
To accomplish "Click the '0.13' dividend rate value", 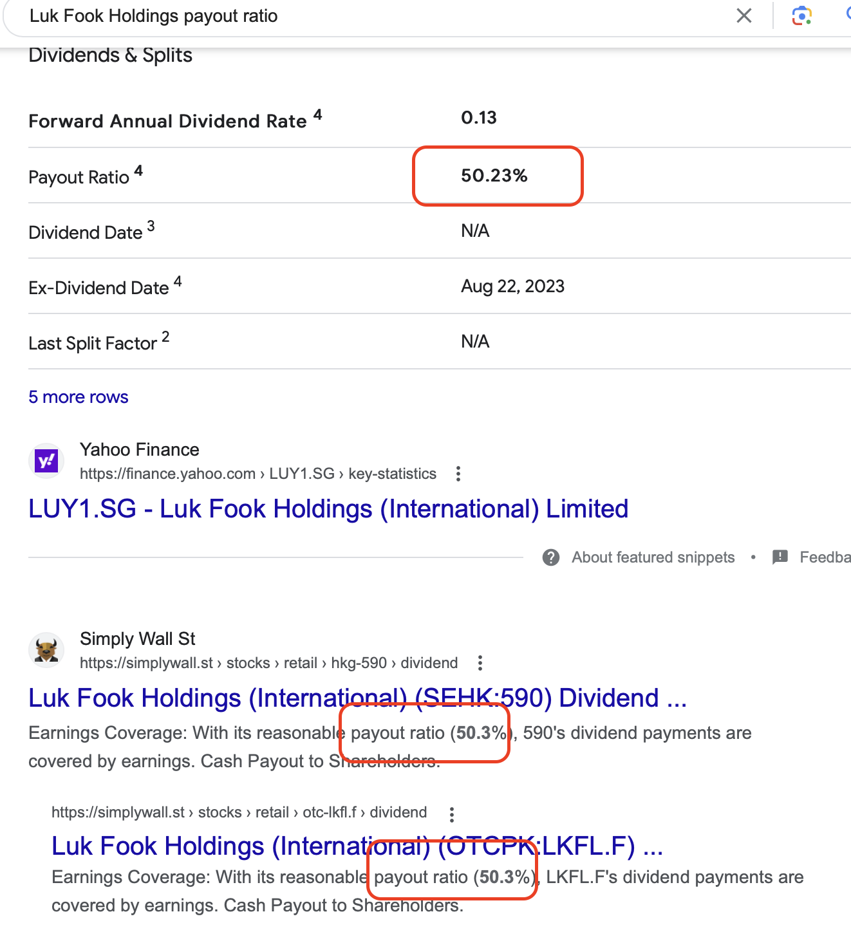I will point(479,118).
